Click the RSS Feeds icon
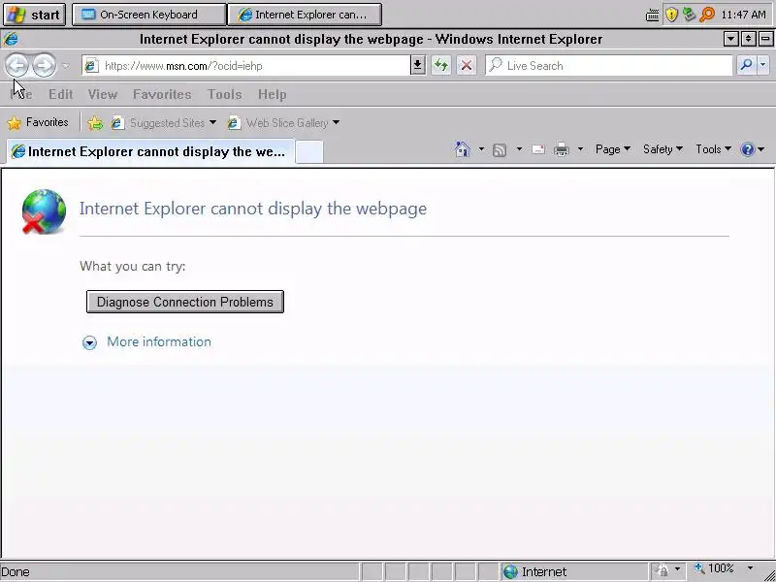Viewport: 776px width, 582px height. click(x=500, y=149)
